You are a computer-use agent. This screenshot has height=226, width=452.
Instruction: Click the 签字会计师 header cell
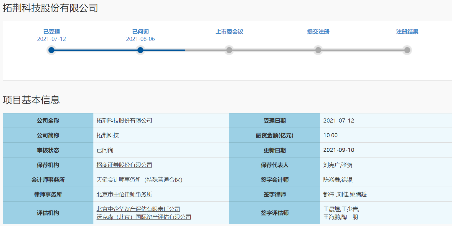(275, 180)
